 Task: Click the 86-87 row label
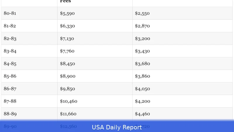tap(10, 89)
